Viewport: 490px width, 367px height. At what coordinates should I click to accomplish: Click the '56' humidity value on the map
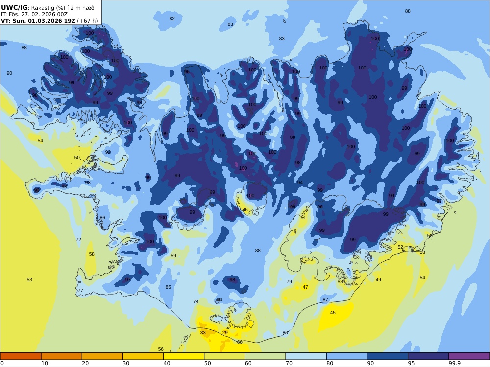(x=161, y=349)
